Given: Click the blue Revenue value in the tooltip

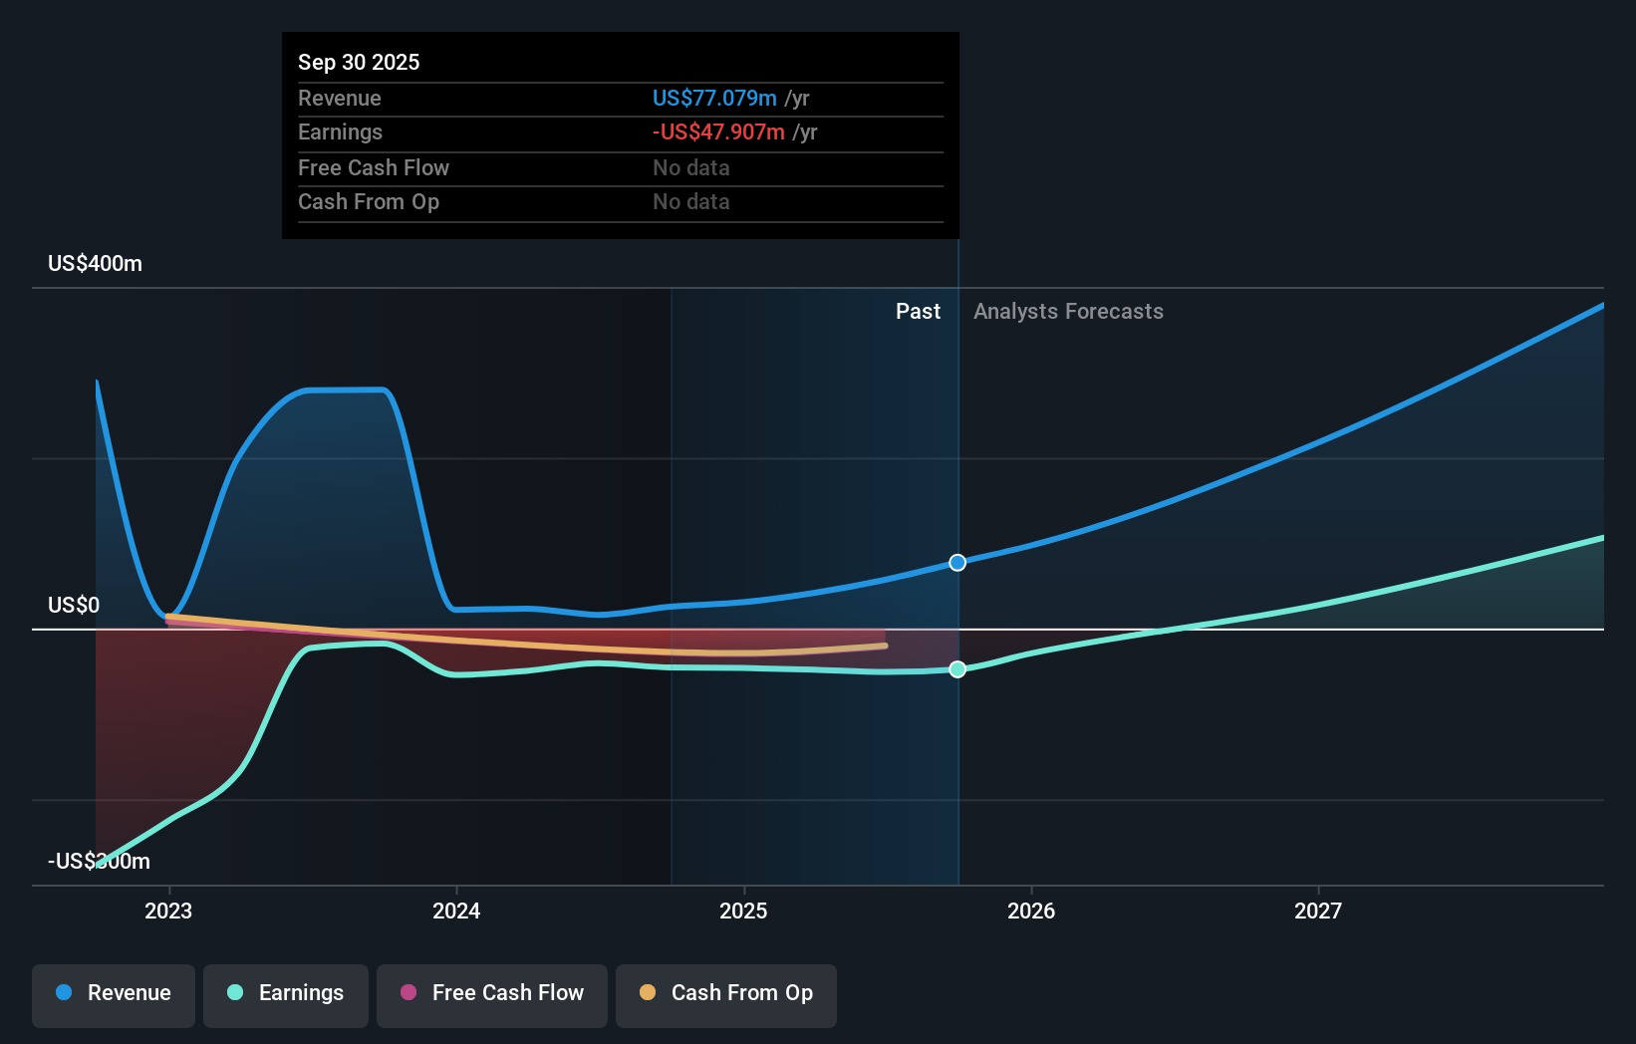Looking at the screenshot, I should (x=713, y=98).
